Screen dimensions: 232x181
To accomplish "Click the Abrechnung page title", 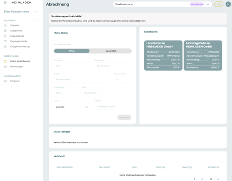I will click(x=58, y=4).
